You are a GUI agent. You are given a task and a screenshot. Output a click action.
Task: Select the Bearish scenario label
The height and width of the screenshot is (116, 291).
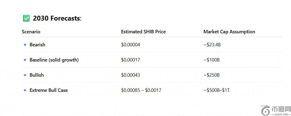coord(37,45)
